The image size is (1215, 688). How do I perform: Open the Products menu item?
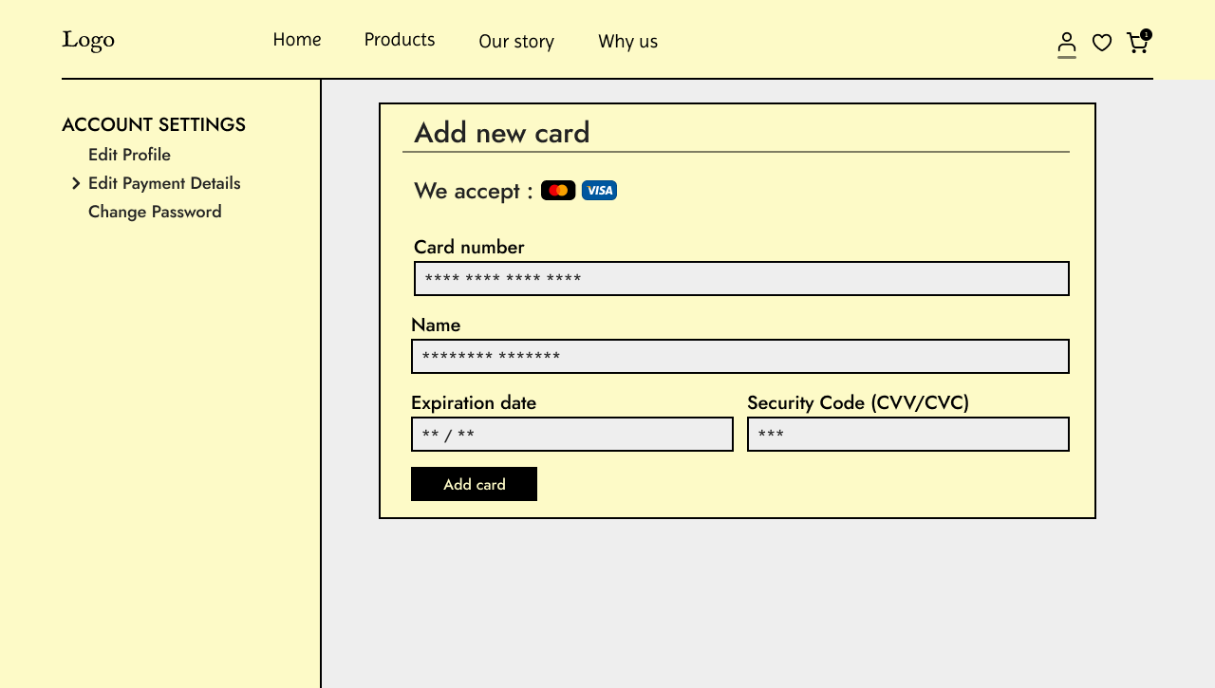(400, 40)
